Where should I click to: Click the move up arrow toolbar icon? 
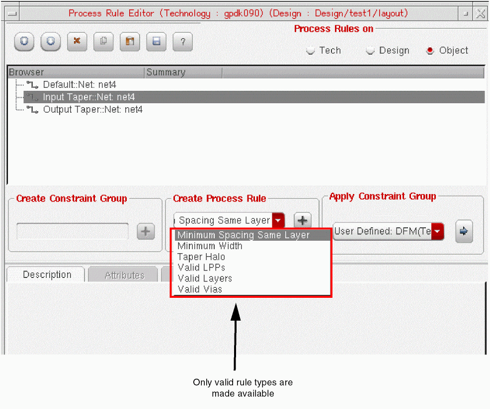(x=24, y=41)
